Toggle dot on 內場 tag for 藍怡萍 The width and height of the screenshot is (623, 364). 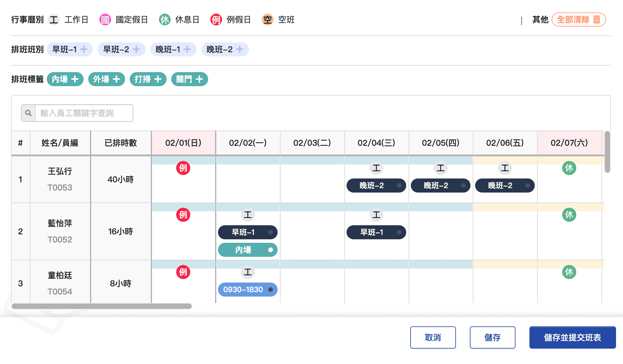[x=270, y=250]
